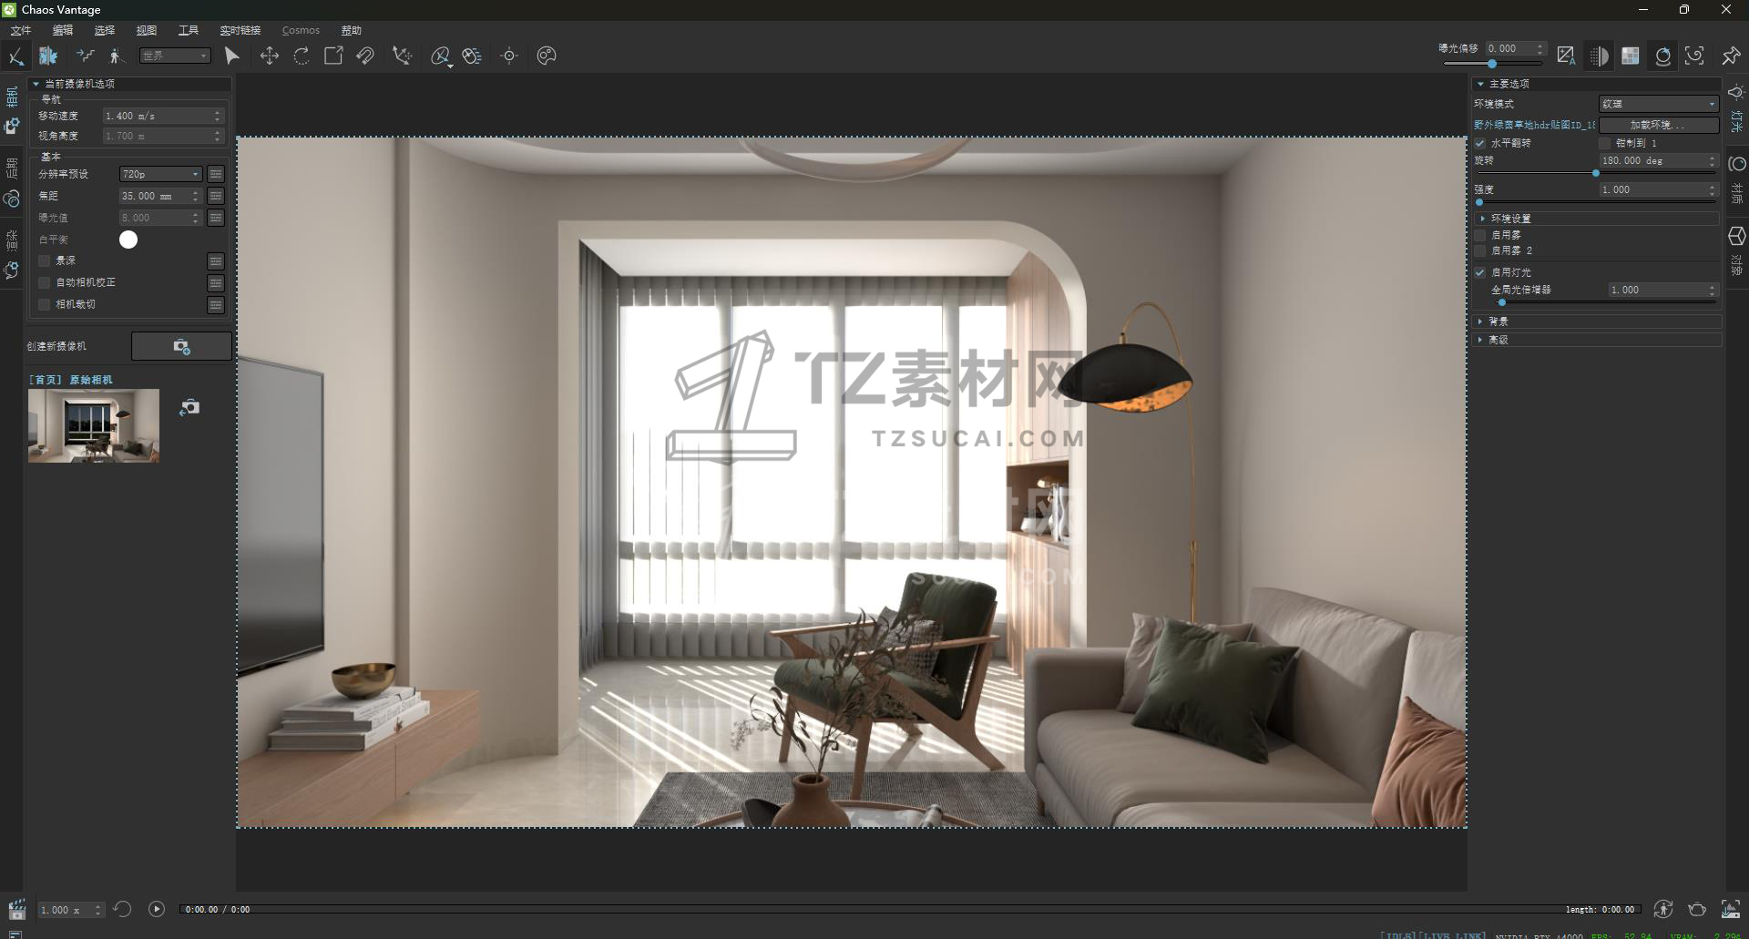Viewport: 1749px width, 939px height.
Task: Click the 旋转 rotation slider handle
Action: [x=1596, y=173]
